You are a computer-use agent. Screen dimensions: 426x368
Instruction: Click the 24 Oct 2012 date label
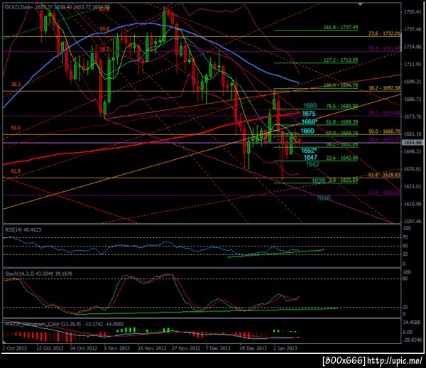tap(84, 348)
